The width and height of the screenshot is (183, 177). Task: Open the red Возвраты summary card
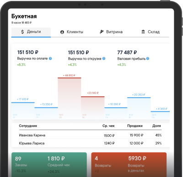(129, 165)
